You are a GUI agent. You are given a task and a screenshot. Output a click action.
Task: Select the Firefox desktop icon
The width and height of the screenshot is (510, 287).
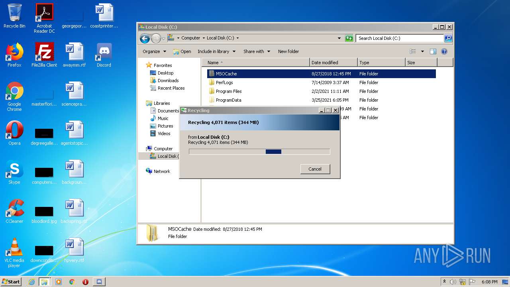click(14, 55)
